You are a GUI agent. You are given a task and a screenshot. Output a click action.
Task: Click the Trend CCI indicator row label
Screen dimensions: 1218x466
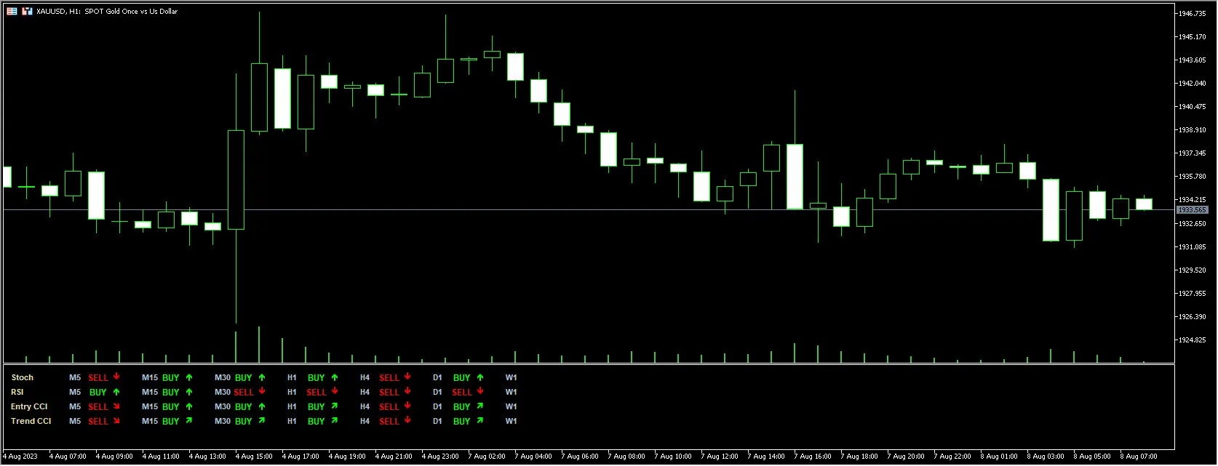pyautogui.click(x=31, y=421)
